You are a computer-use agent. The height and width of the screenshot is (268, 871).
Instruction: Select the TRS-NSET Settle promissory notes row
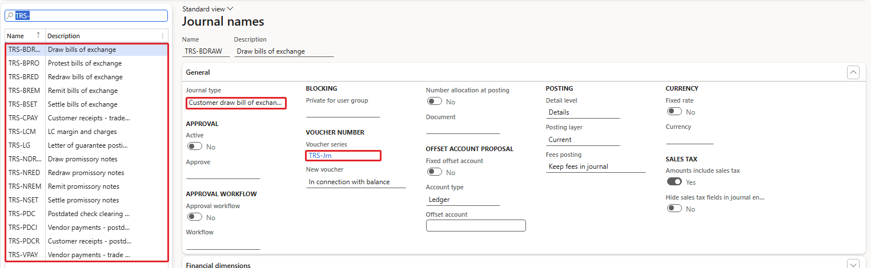[87, 200]
